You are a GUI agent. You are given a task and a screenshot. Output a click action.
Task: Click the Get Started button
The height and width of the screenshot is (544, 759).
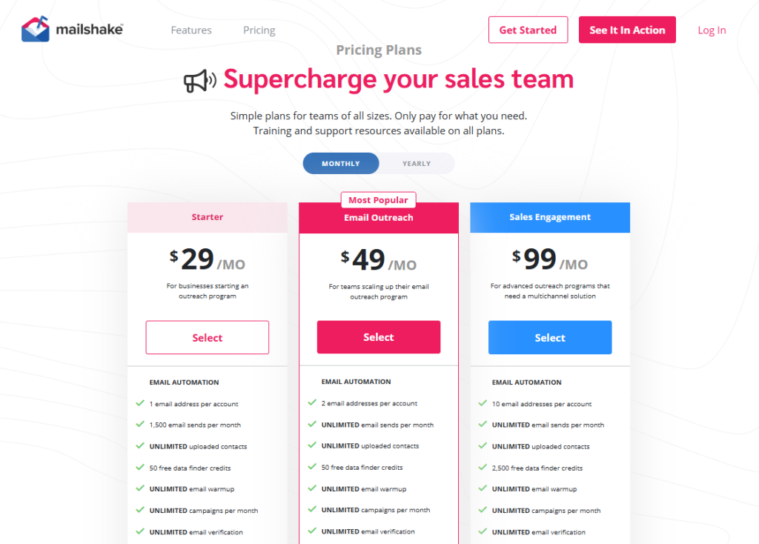[x=528, y=30]
